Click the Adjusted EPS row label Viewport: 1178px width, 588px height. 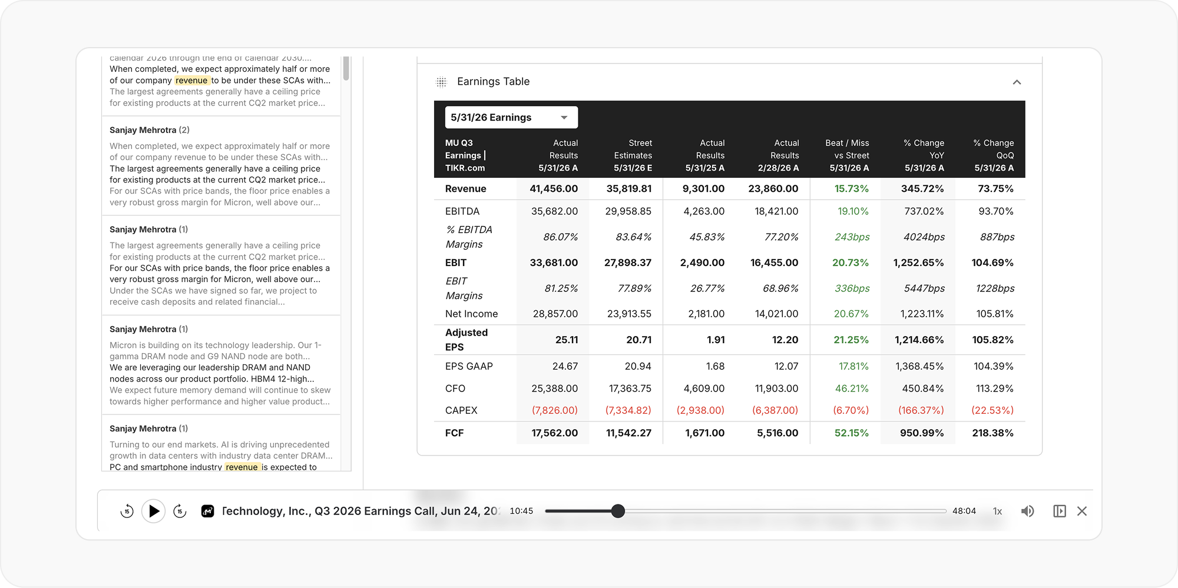pos(466,340)
